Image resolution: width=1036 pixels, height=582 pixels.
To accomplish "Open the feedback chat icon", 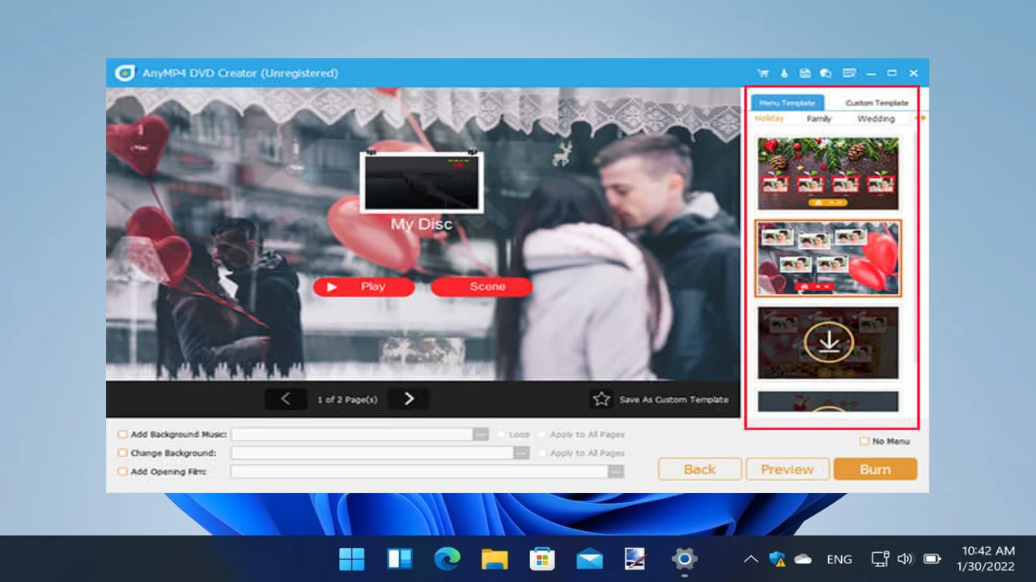I will click(x=826, y=73).
